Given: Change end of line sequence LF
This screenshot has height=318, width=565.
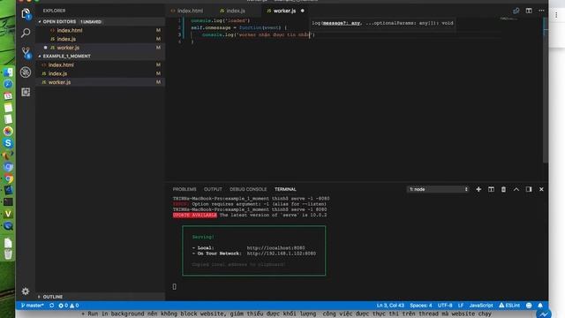Looking at the screenshot, I should (461, 306).
